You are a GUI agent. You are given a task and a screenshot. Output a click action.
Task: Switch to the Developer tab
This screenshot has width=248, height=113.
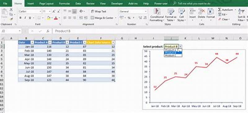point(117,3)
